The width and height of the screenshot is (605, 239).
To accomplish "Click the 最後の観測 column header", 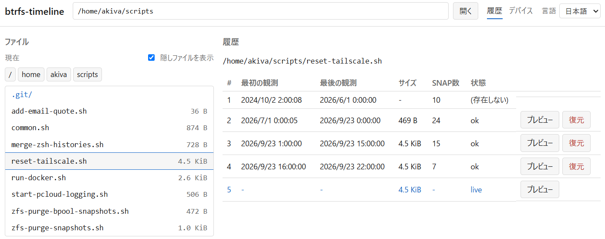I will pyautogui.click(x=338, y=83).
